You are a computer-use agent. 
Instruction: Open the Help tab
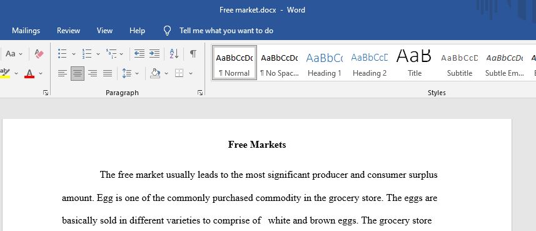[137, 31]
